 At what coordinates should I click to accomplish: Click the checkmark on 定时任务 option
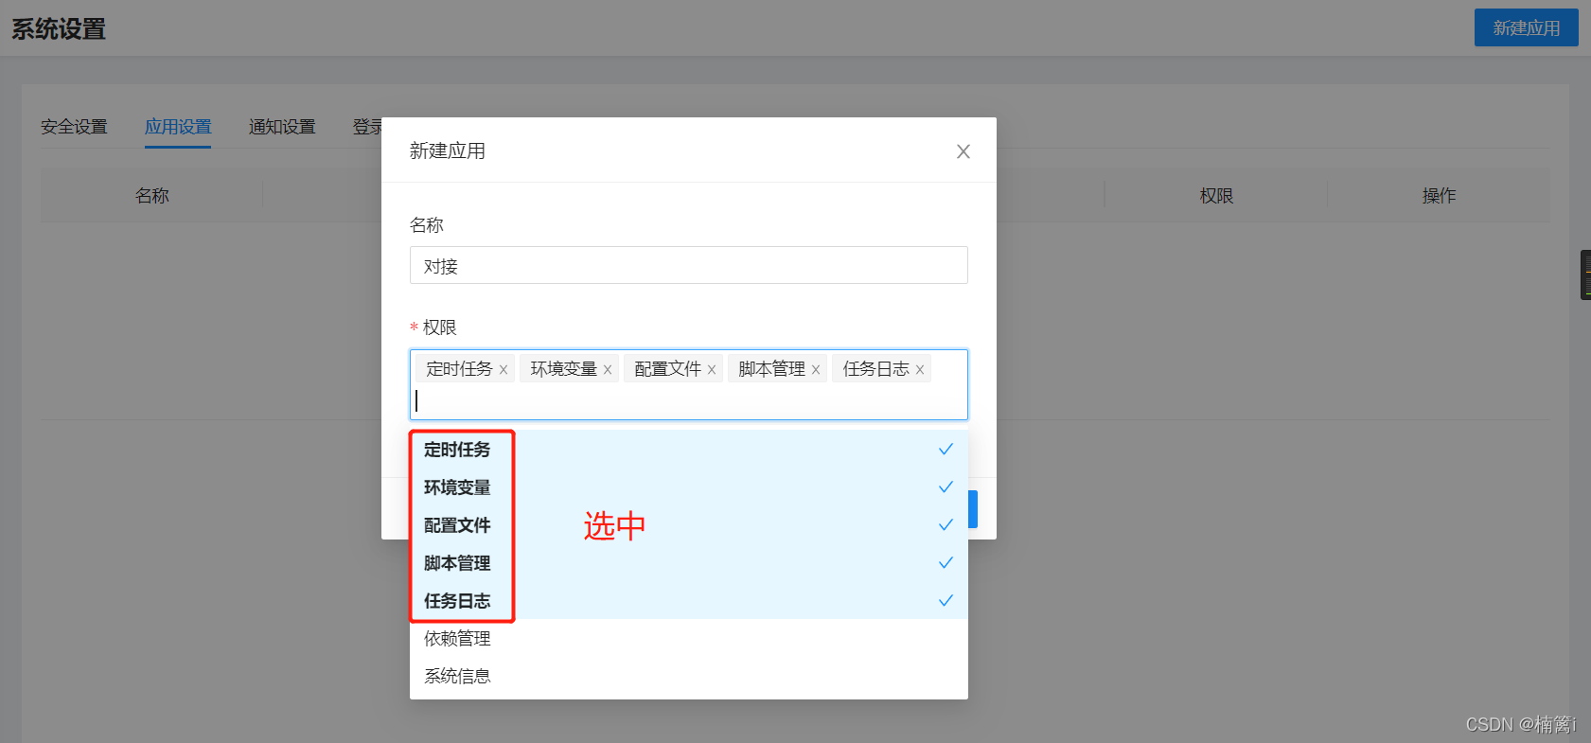(945, 450)
